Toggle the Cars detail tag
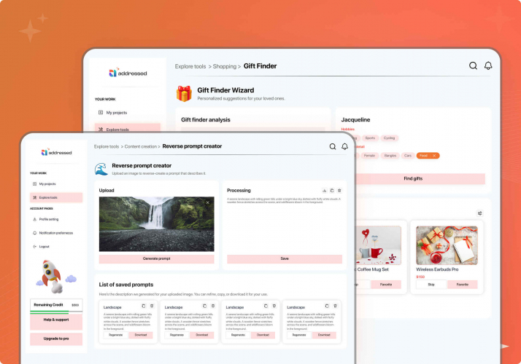521x364 pixels. [x=408, y=156]
